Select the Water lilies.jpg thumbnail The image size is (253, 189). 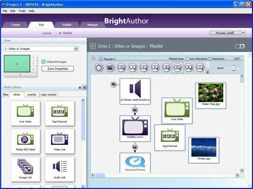click(211, 96)
